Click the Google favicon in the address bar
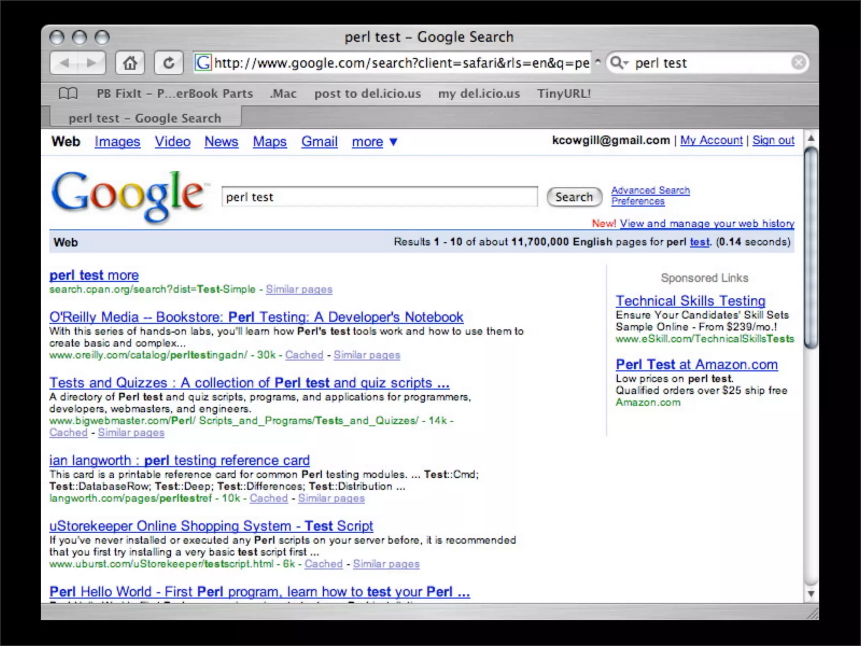The image size is (861, 646). coord(203,63)
